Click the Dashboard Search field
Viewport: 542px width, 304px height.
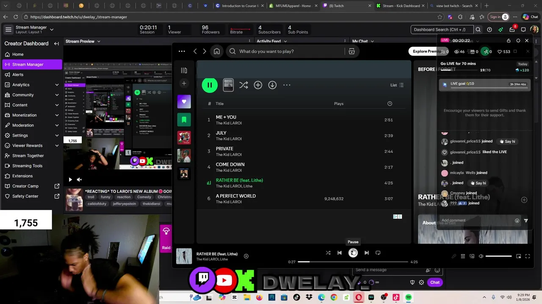click(x=442, y=30)
